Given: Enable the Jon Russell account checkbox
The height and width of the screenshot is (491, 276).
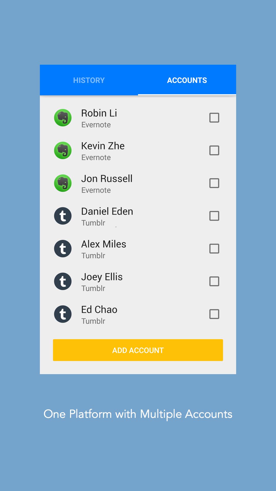Looking at the screenshot, I should tap(214, 183).
